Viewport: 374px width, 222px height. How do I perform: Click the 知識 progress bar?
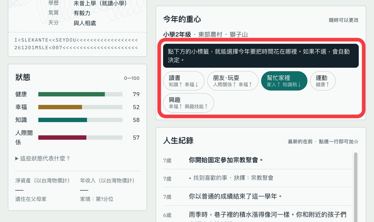point(80,120)
